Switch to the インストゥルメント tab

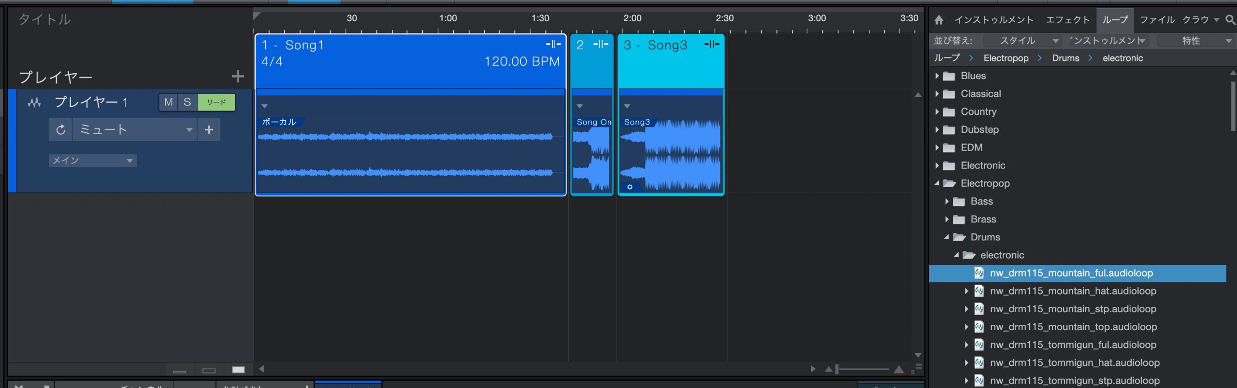pyautogui.click(x=994, y=20)
